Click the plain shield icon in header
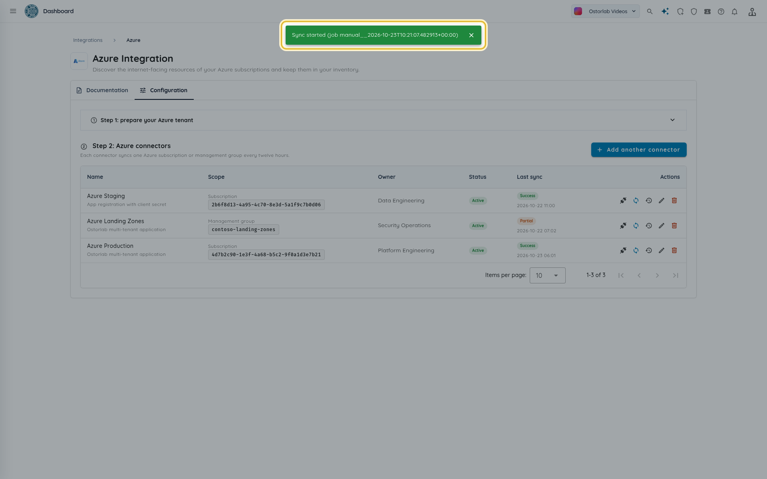 point(694,12)
